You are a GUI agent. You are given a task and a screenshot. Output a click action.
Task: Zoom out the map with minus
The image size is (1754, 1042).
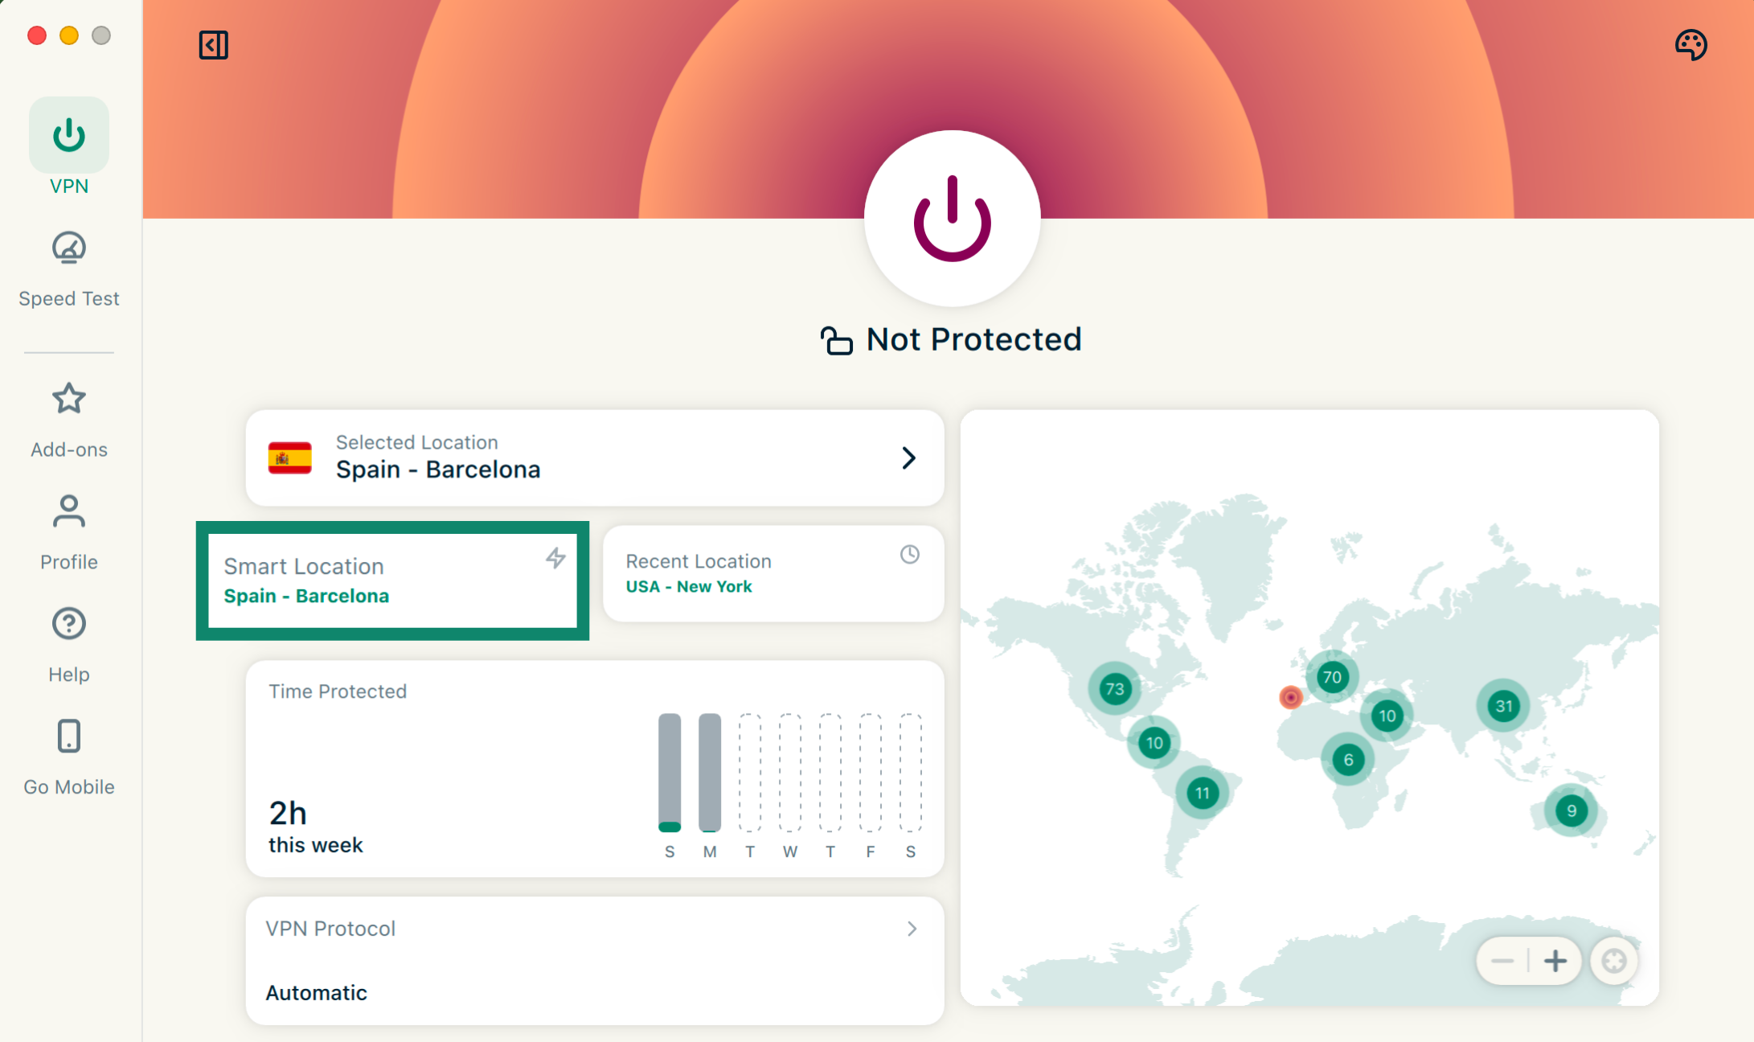tap(1502, 961)
